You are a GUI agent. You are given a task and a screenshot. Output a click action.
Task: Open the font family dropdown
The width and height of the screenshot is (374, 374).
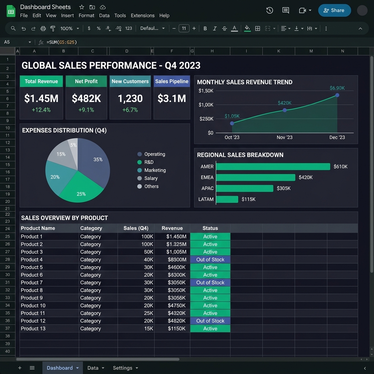[x=152, y=28]
